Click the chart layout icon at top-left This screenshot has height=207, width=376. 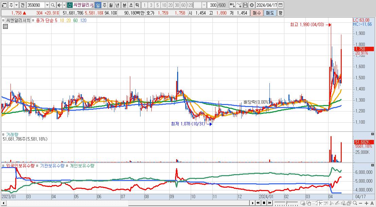coord(4,5)
